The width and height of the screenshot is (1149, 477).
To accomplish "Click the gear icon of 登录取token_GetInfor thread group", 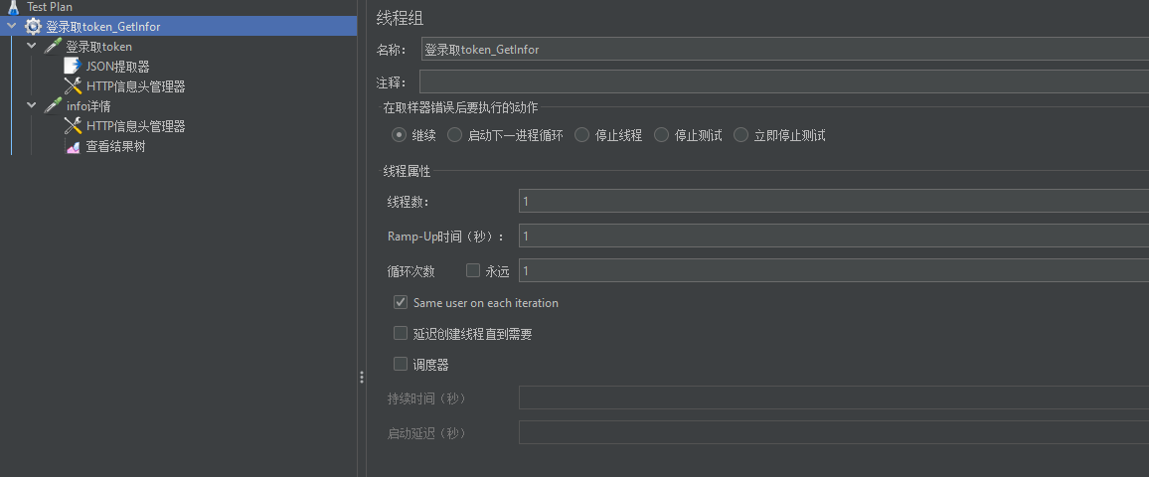I will (33, 27).
